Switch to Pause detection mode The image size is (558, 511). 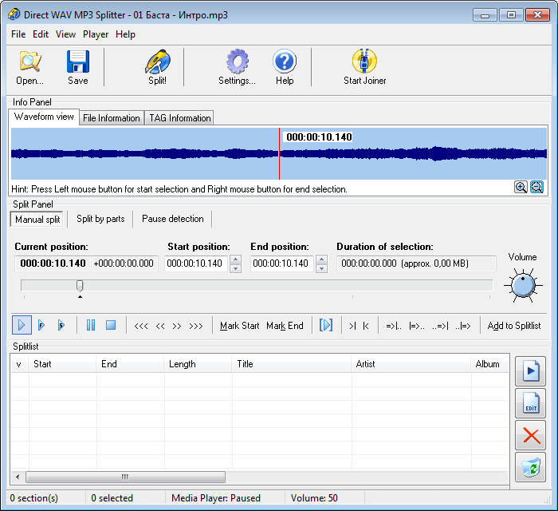coord(173,219)
